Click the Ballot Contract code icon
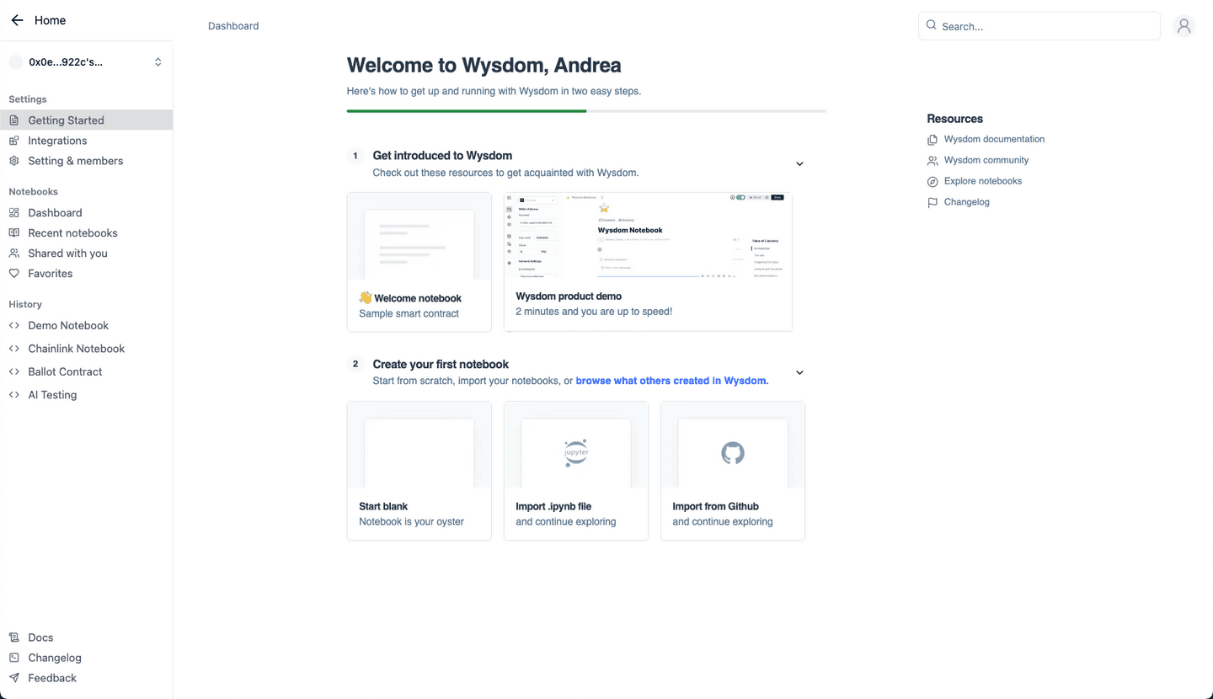Viewport: 1213px width, 699px height. 13,371
